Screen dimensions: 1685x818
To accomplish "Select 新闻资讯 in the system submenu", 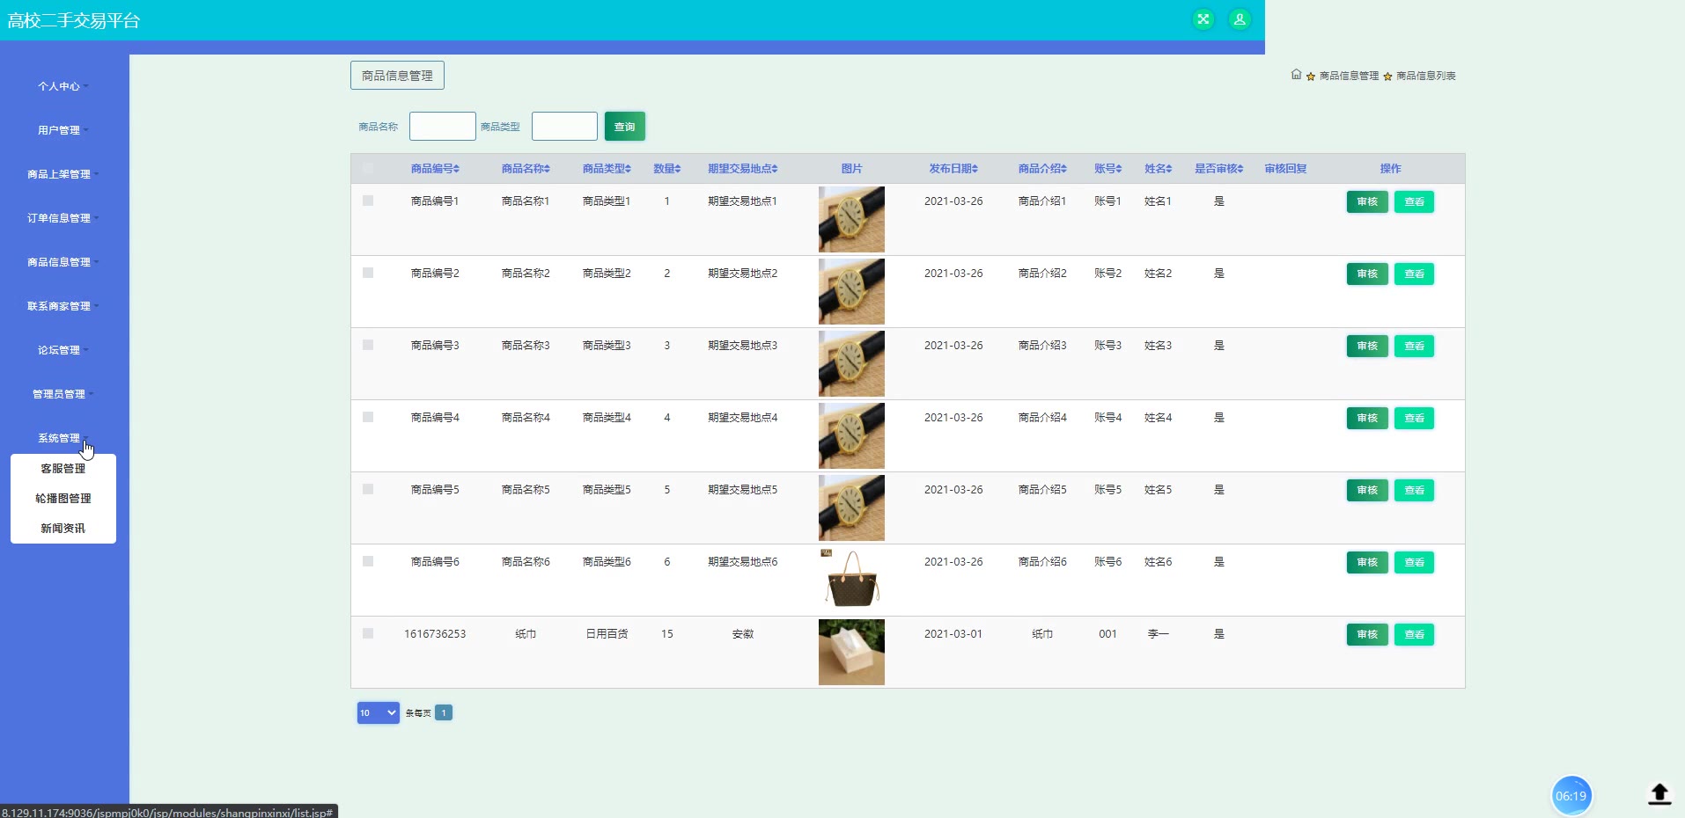I will click(x=63, y=529).
